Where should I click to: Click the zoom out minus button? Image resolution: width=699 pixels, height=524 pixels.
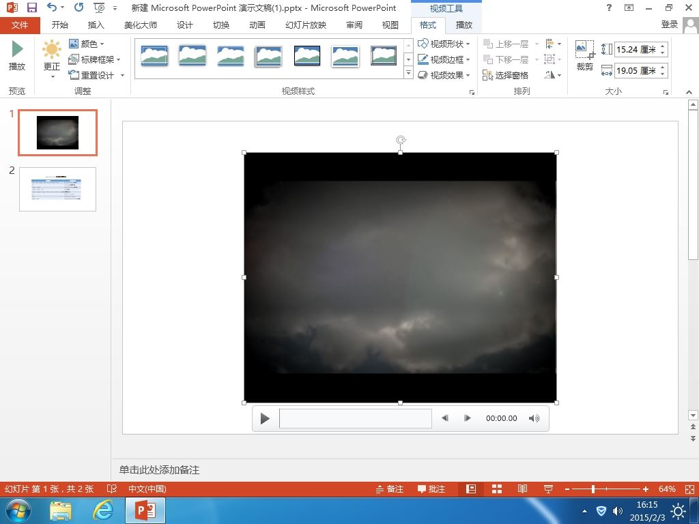(567, 489)
